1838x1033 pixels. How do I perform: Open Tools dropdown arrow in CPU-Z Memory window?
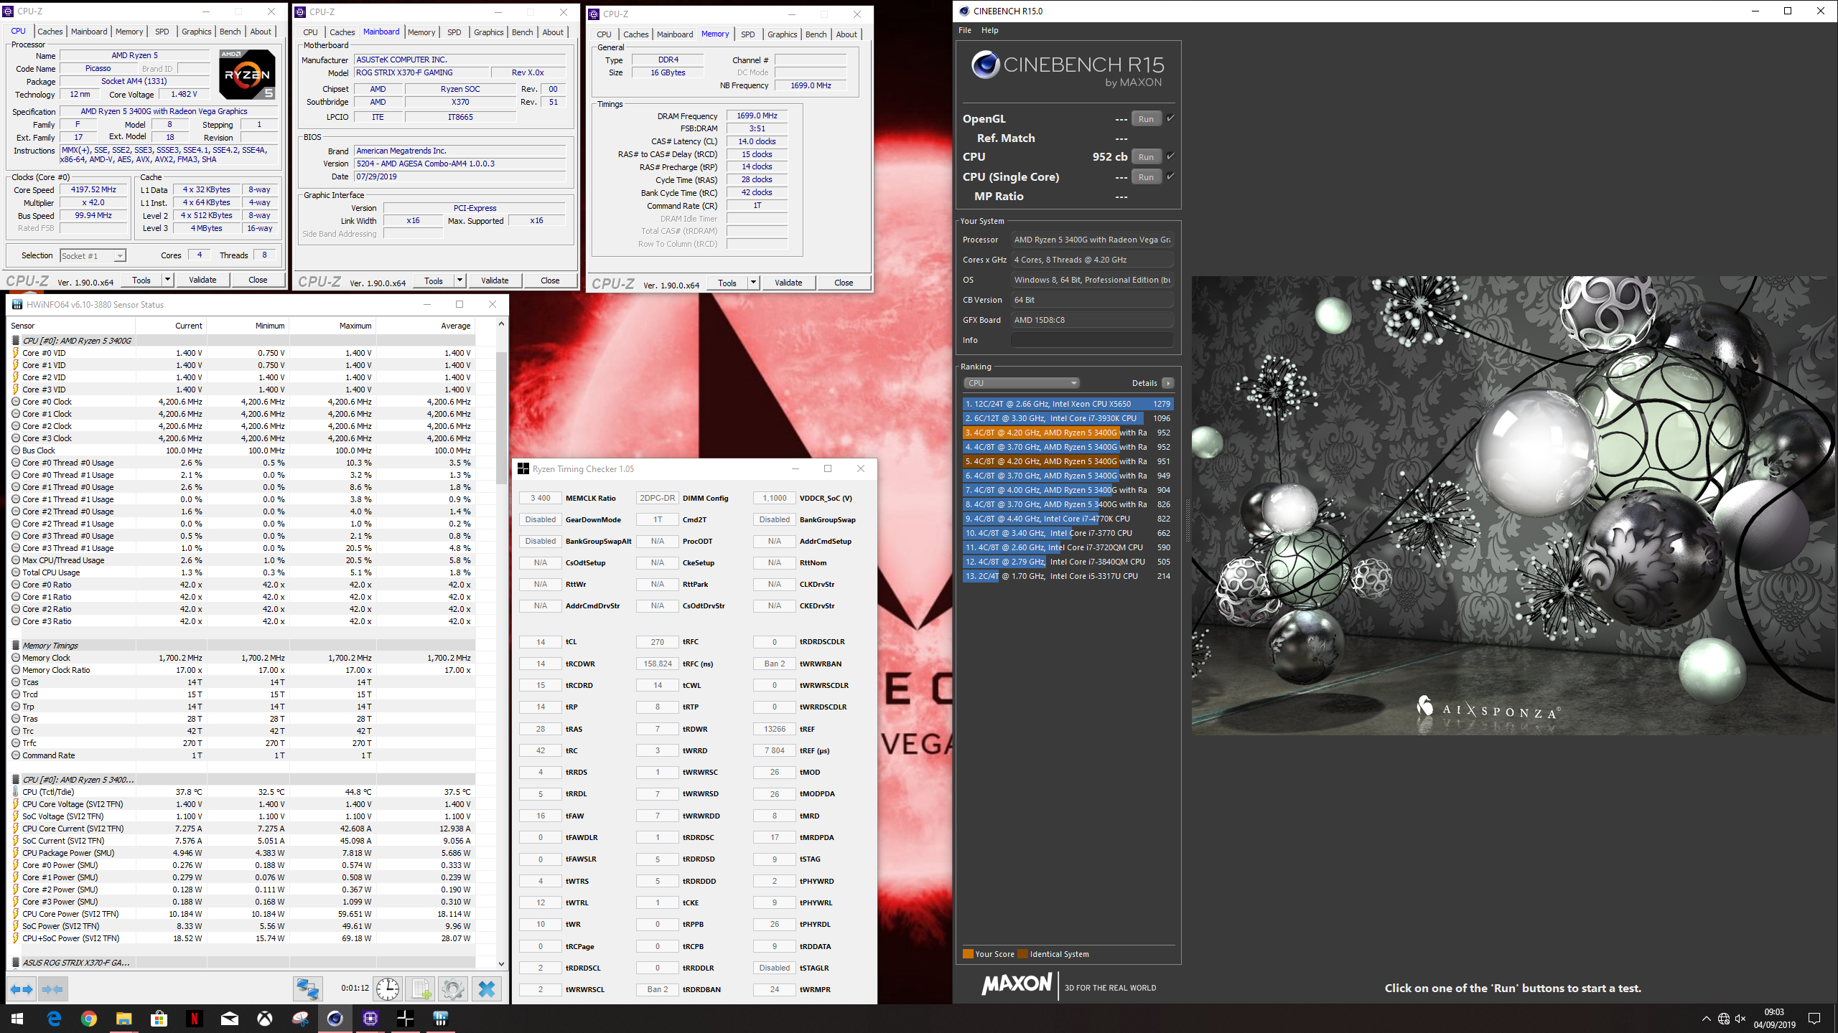753,283
